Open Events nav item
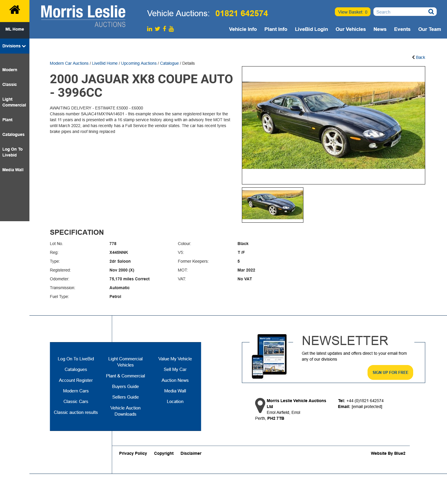 coord(402,29)
